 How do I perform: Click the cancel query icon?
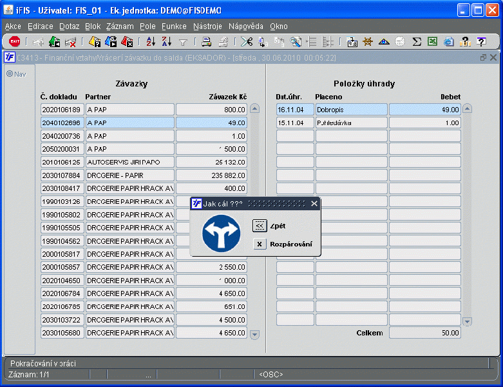tap(127, 42)
